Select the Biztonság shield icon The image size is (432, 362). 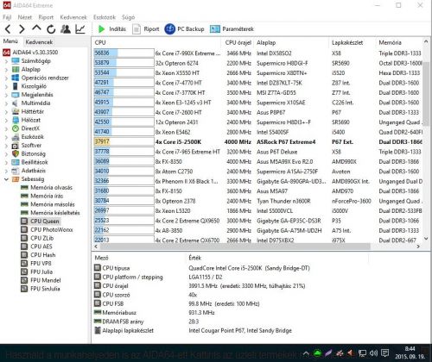pos(16,153)
